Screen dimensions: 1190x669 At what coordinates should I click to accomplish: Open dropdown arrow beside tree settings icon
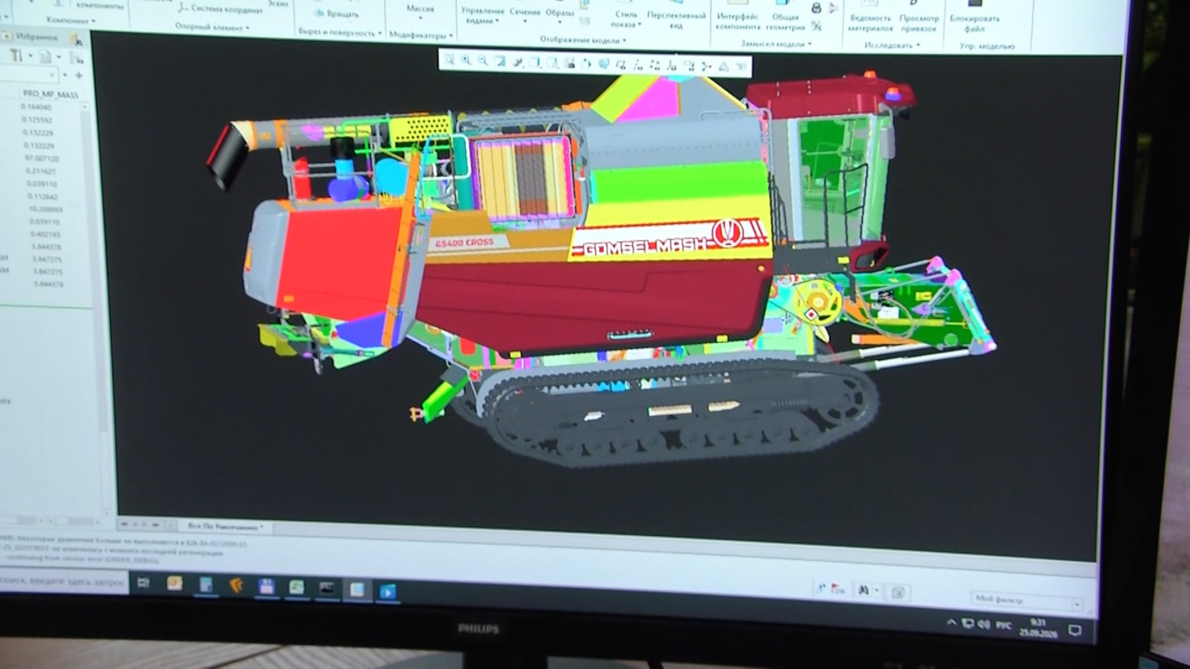[x=30, y=57]
